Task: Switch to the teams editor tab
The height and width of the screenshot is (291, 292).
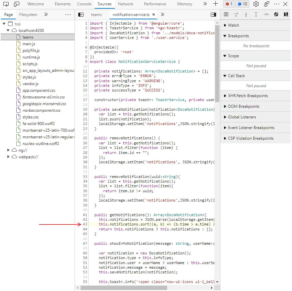Action: tap(96, 15)
